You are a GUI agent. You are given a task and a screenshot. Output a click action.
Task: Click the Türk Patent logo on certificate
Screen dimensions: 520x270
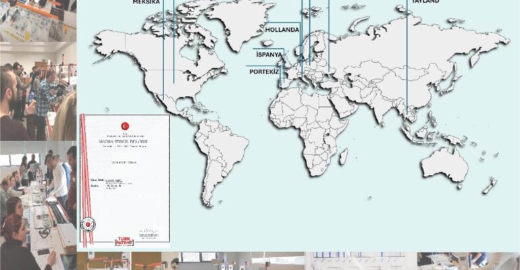coord(124,241)
